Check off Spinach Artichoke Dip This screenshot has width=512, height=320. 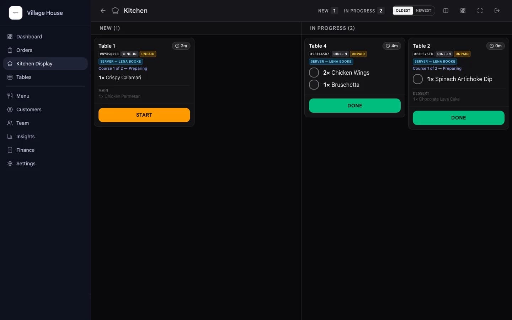click(418, 79)
